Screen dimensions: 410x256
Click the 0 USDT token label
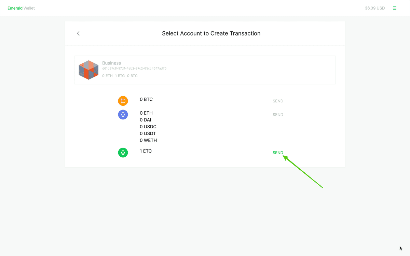(x=148, y=133)
